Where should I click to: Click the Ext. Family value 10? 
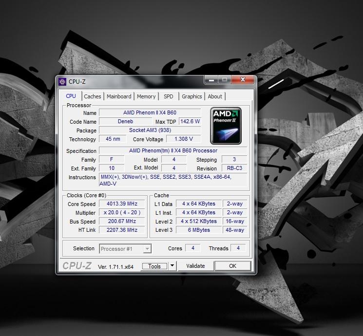pos(112,168)
